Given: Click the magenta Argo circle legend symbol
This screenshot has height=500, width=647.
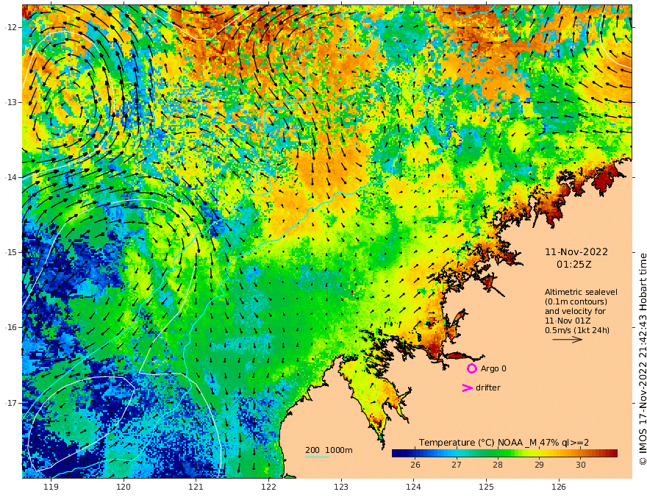Looking at the screenshot, I should click(471, 368).
